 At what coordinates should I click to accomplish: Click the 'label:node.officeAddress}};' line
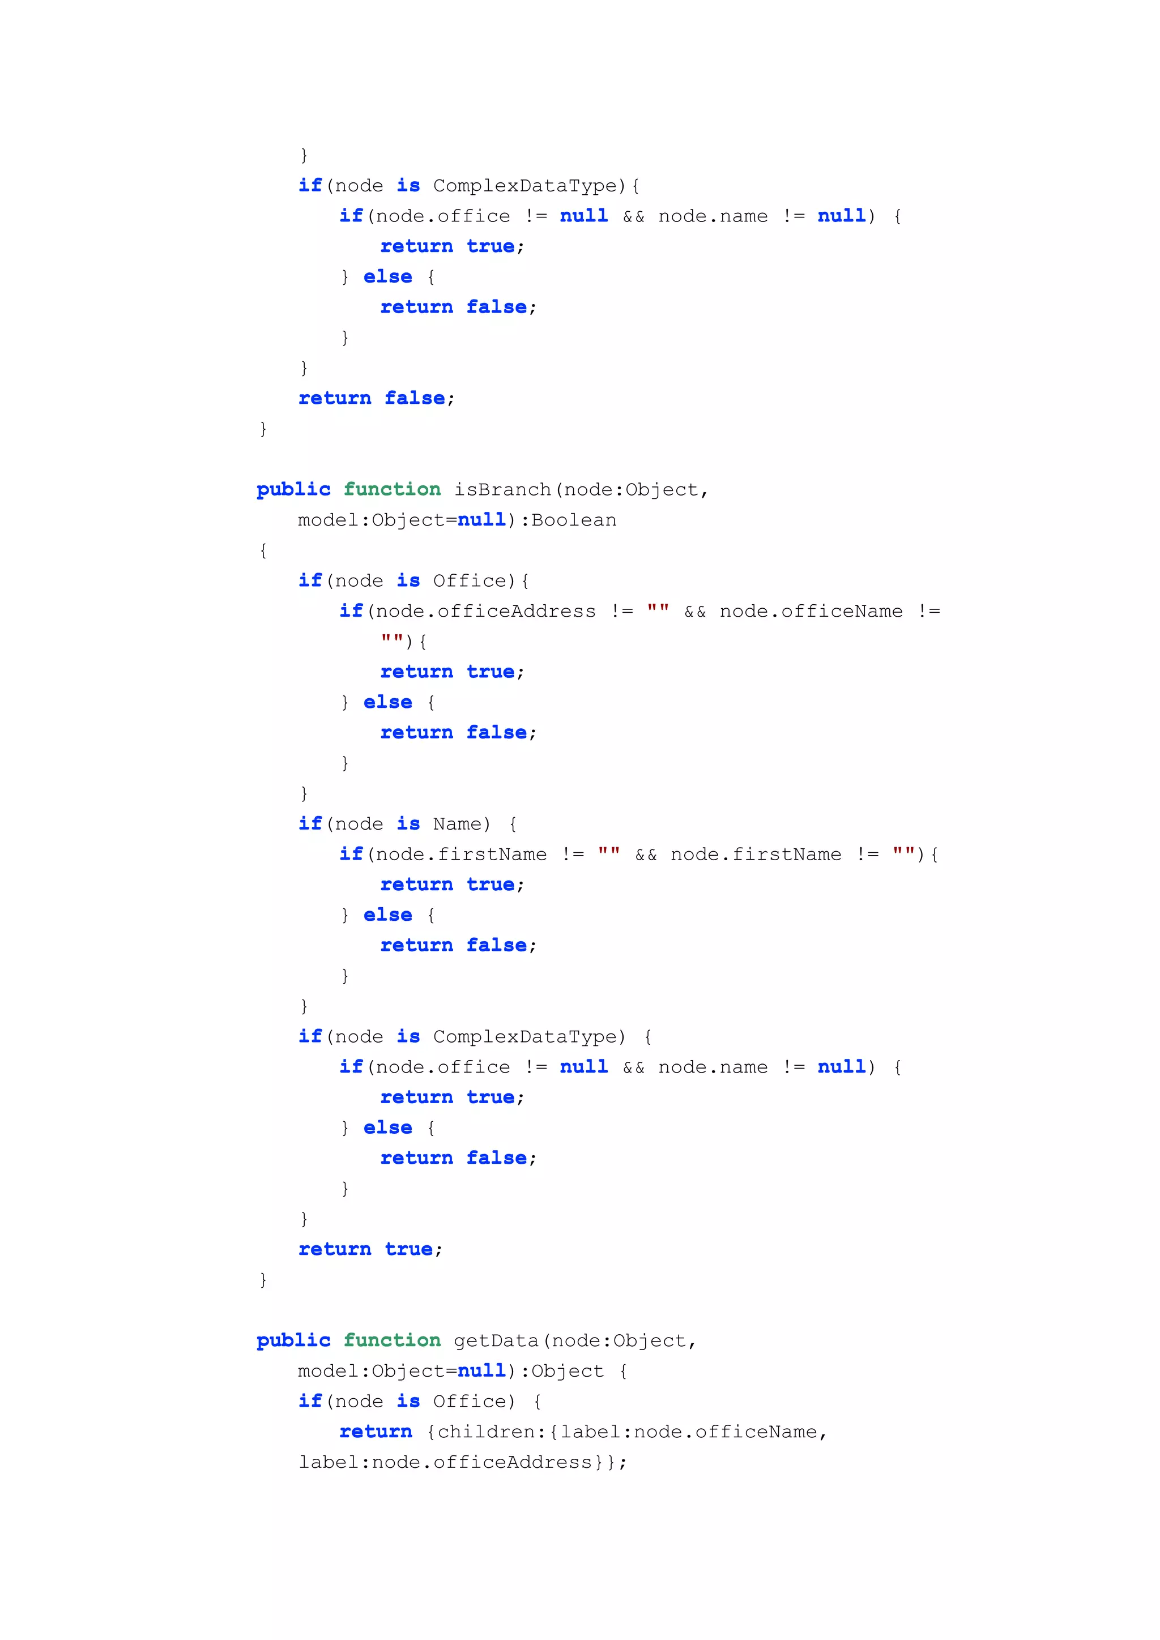[463, 1463]
